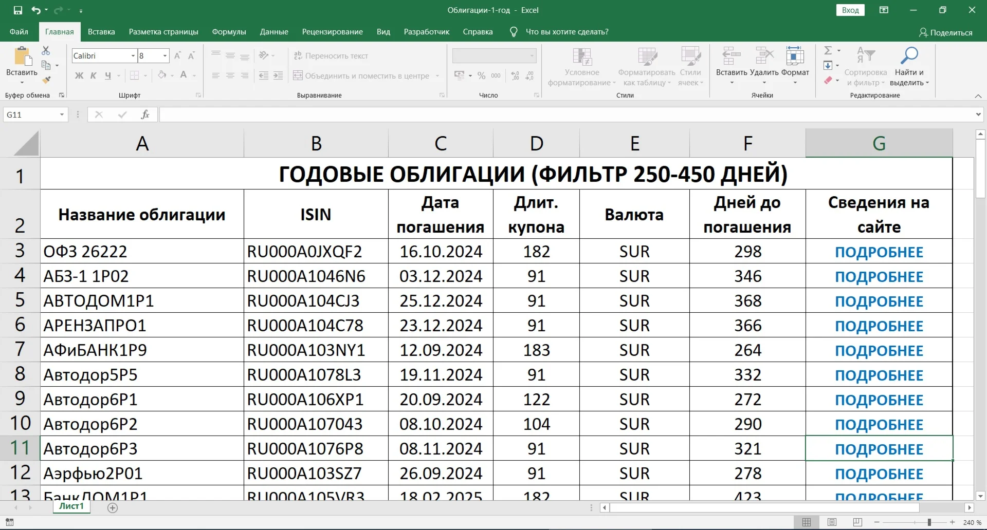Click the Вход button
Viewport: 987px width, 530px height.
click(851, 10)
